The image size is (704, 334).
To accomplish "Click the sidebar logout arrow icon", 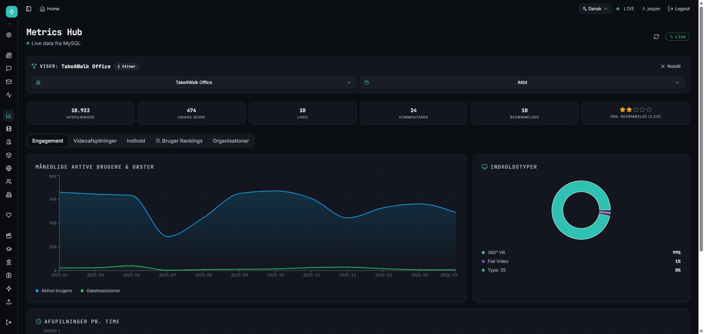I will (9, 322).
